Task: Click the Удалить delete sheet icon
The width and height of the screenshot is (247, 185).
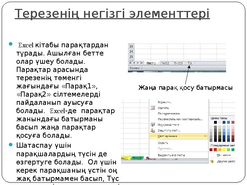Action: [152, 108]
